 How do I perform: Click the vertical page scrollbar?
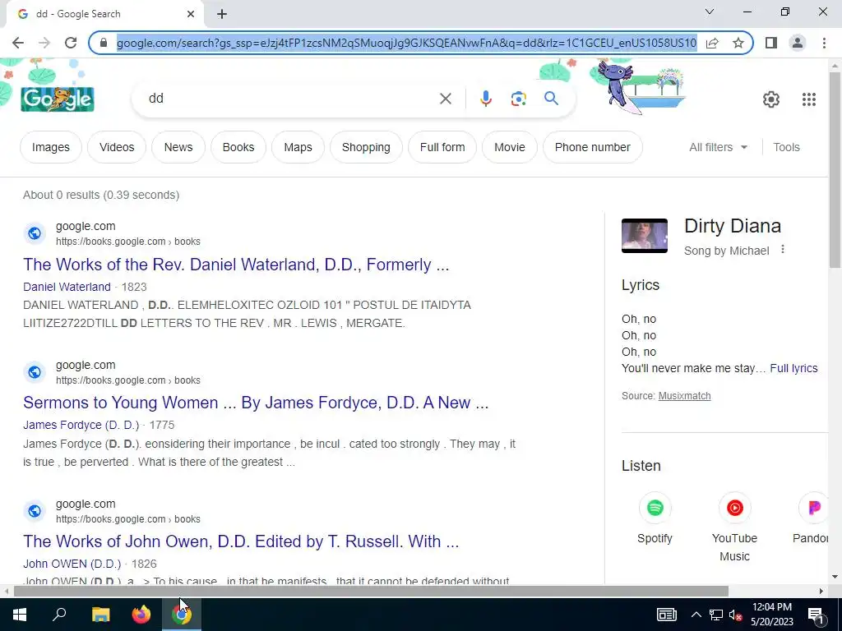pyautogui.click(x=835, y=169)
